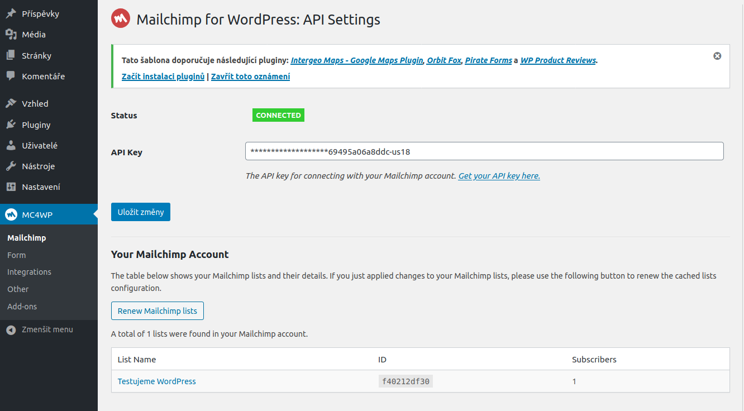Dismiss the plugin notice with X icon
The height and width of the screenshot is (411, 744).
tap(717, 56)
